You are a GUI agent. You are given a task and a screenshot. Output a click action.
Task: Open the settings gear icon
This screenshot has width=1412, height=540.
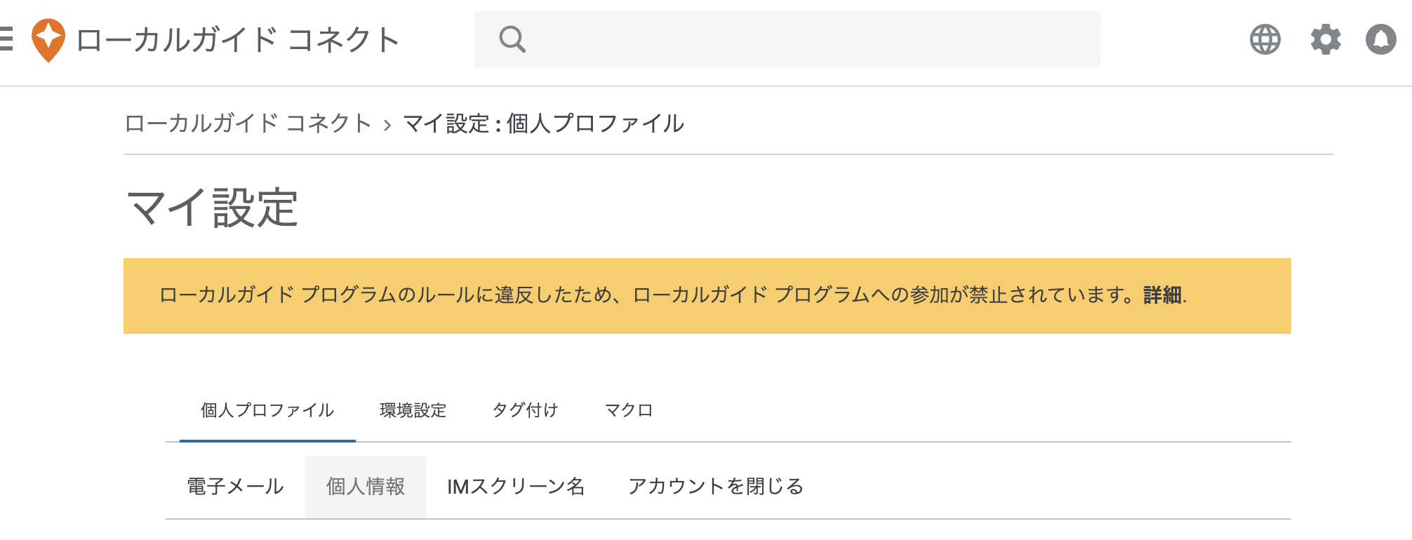coord(1325,40)
